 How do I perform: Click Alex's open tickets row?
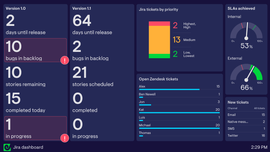(x=179, y=87)
